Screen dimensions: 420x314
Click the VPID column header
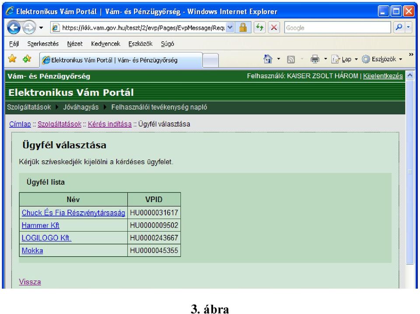[x=154, y=199]
